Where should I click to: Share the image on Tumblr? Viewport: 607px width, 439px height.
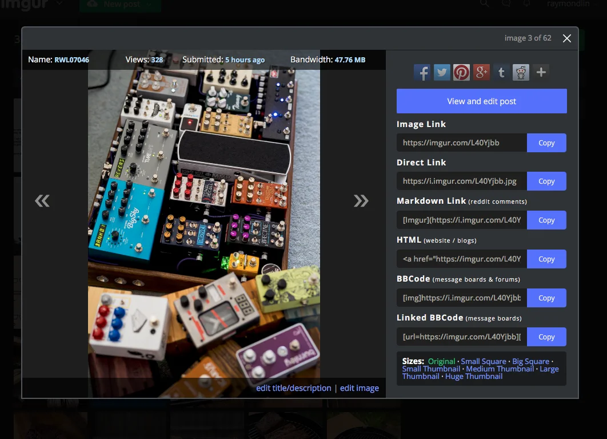coord(501,73)
